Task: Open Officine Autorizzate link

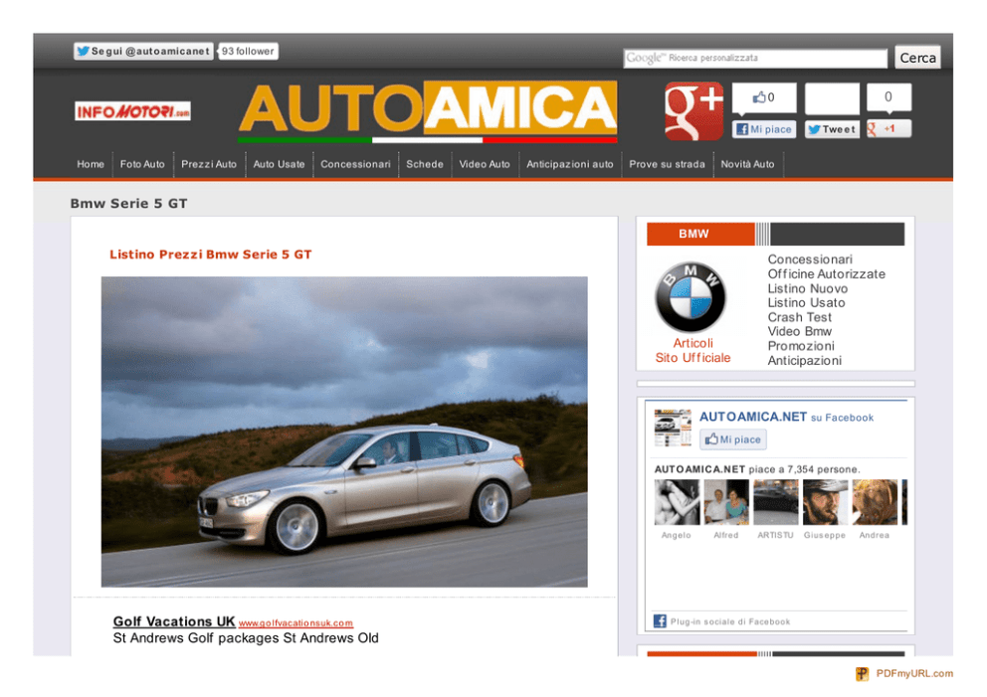Action: coord(827,274)
